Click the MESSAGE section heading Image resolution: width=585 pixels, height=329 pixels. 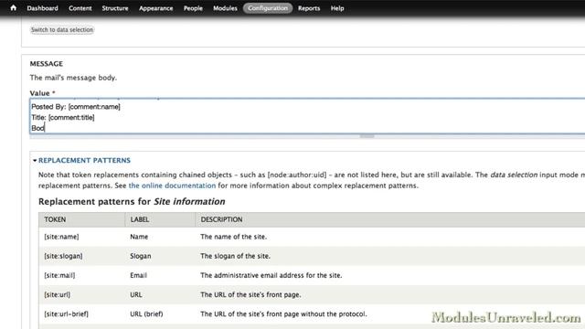pyautogui.click(x=47, y=64)
